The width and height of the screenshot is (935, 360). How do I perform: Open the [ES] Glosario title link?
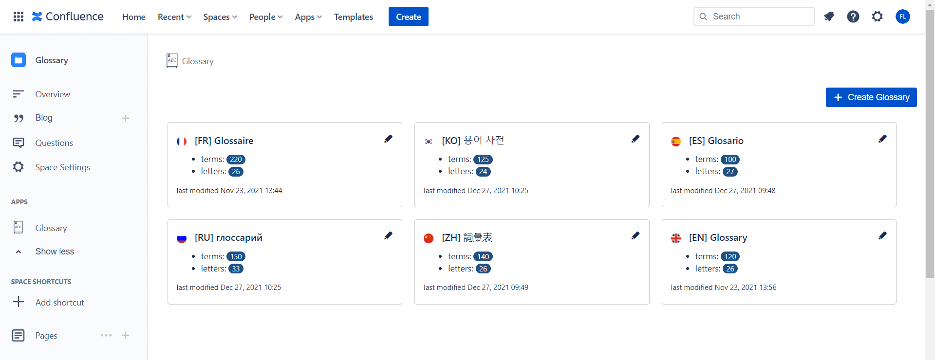click(716, 141)
